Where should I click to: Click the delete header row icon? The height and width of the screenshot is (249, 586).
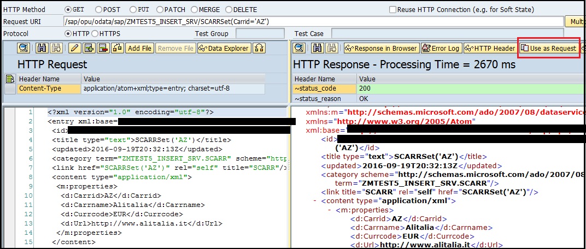(102, 48)
